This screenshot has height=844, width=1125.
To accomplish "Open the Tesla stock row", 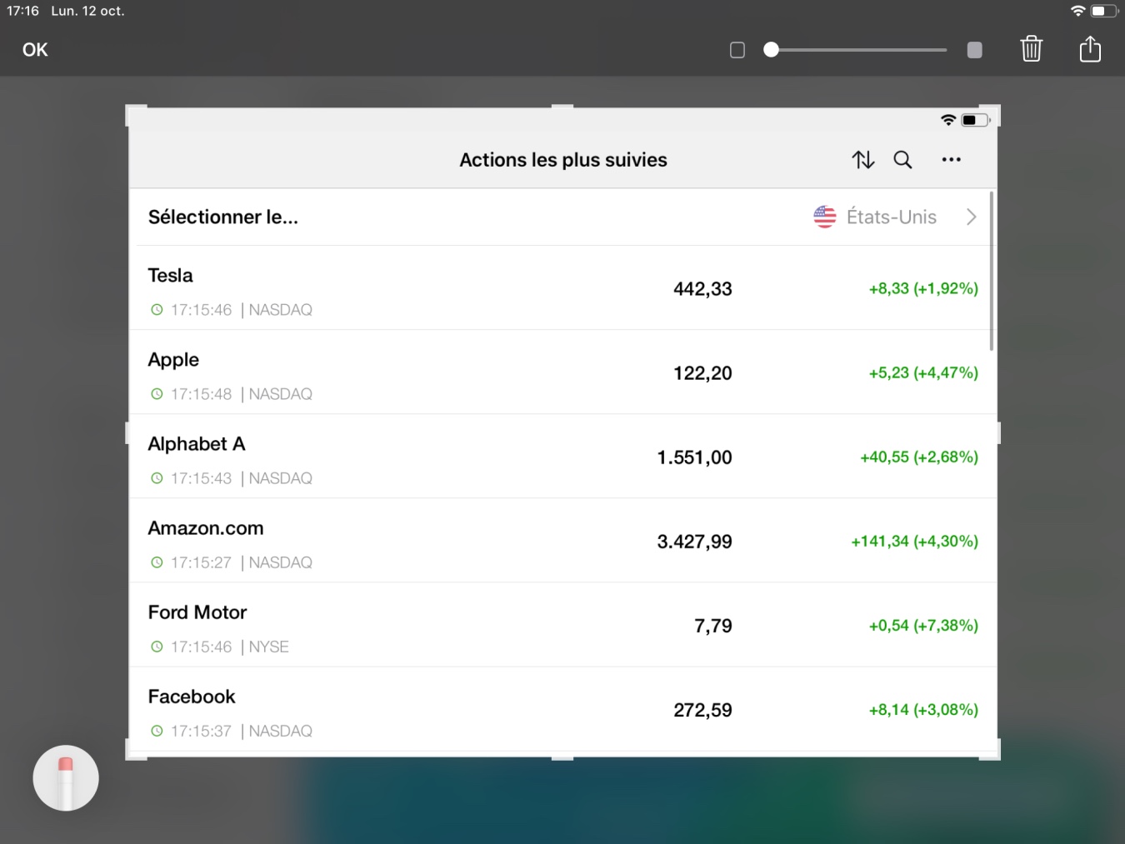I will (563, 288).
